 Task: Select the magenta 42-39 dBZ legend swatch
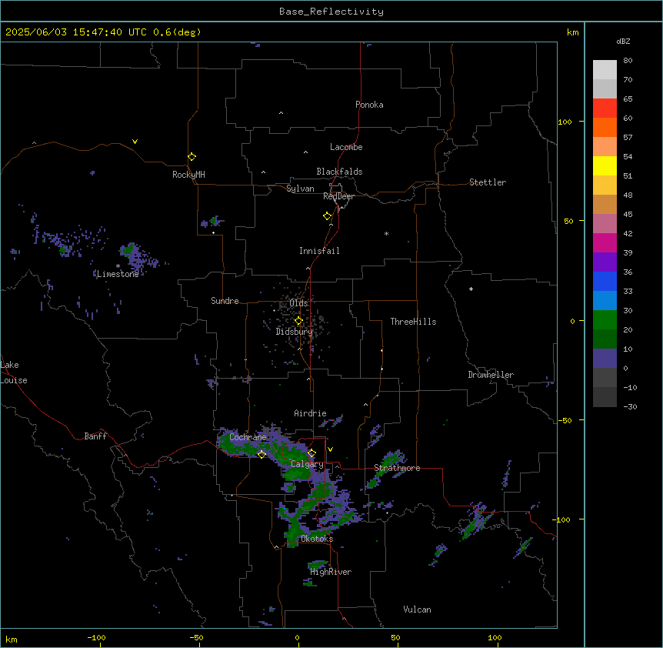click(605, 242)
